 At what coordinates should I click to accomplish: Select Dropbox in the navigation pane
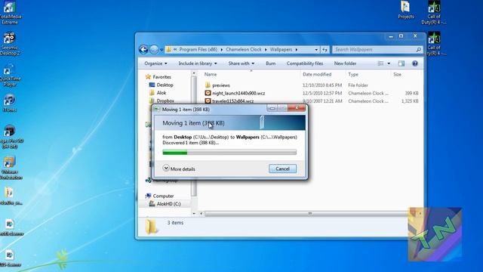tap(162, 100)
